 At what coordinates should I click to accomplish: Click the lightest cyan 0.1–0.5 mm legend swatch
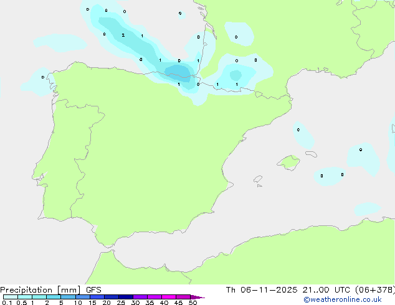pyautogui.click(x=11, y=297)
